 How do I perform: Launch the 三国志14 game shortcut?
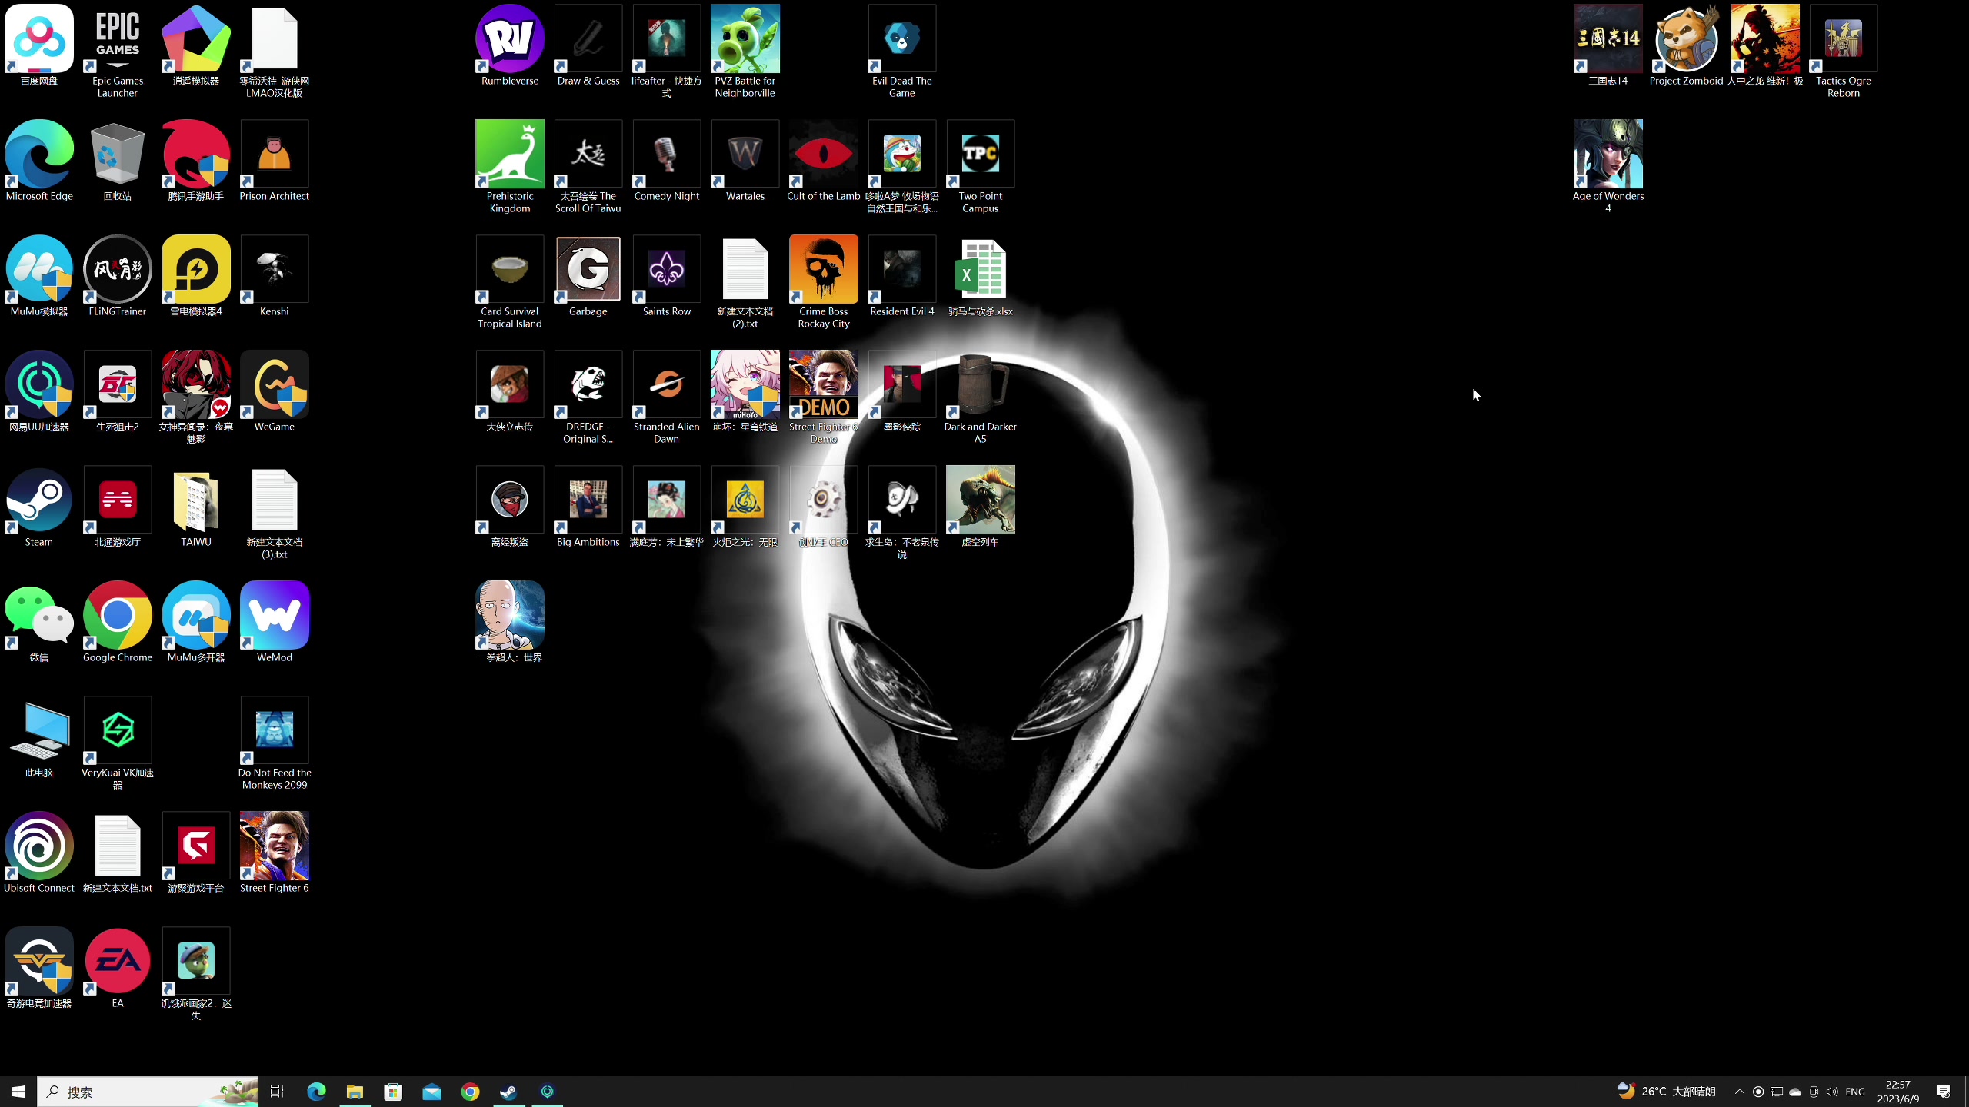pyautogui.click(x=1608, y=46)
